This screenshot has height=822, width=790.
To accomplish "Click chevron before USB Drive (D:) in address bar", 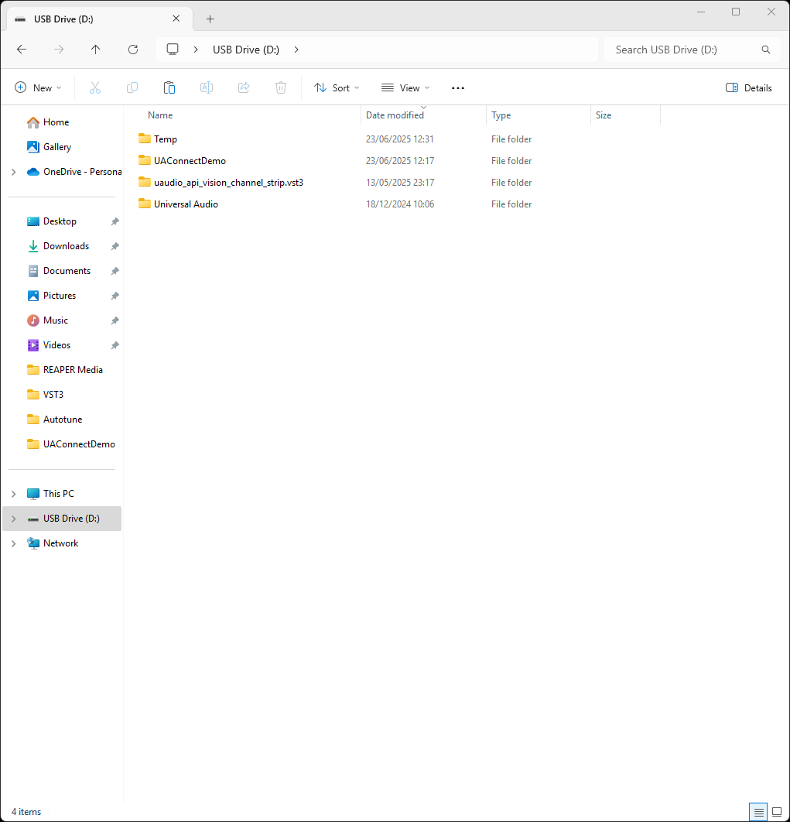I will tap(196, 50).
